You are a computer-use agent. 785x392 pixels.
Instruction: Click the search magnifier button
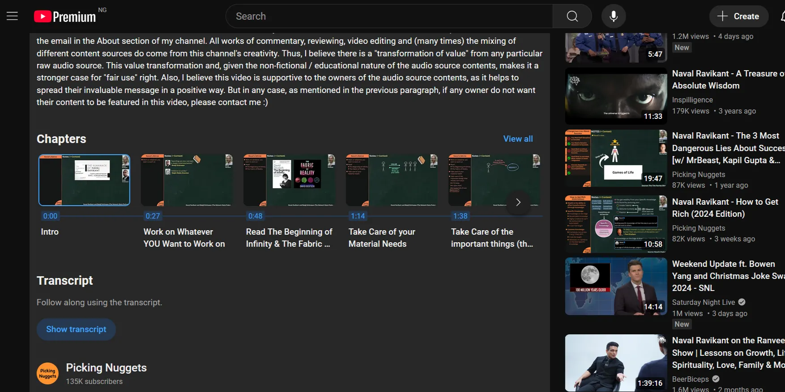[572, 17]
